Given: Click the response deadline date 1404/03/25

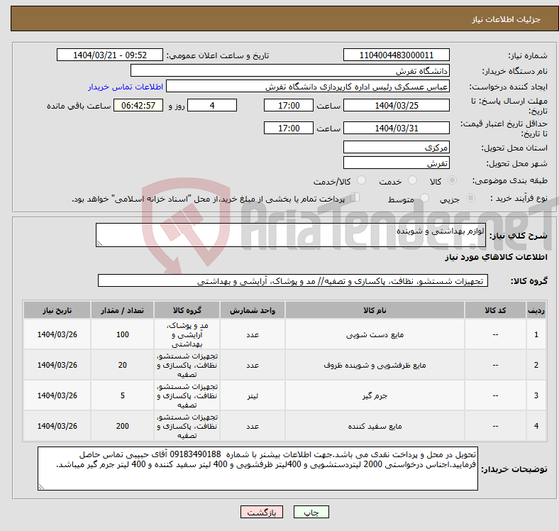Looking at the screenshot, I should 396,105.
